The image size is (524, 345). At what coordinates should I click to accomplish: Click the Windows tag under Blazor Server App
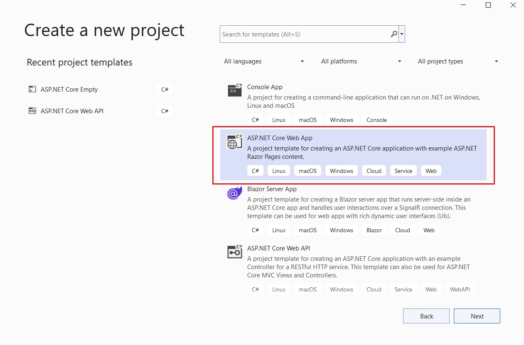point(342,230)
